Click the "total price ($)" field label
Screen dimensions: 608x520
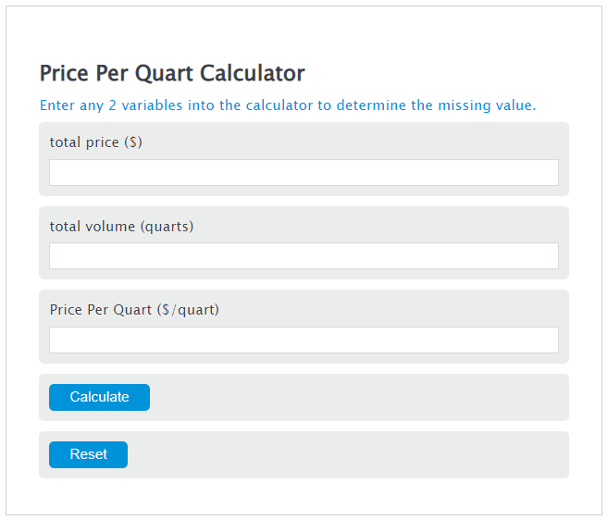(96, 142)
